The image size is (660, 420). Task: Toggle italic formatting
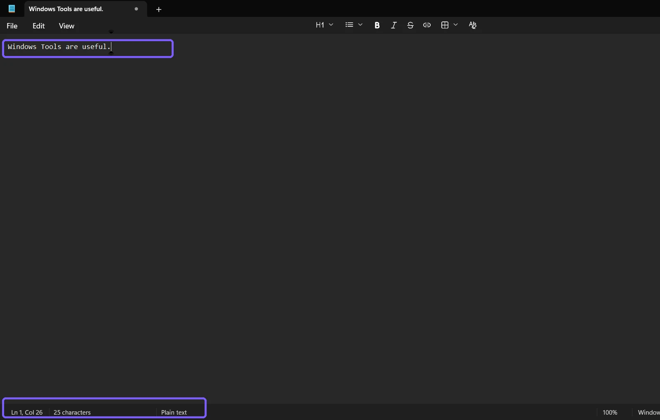pyautogui.click(x=394, y=25)
